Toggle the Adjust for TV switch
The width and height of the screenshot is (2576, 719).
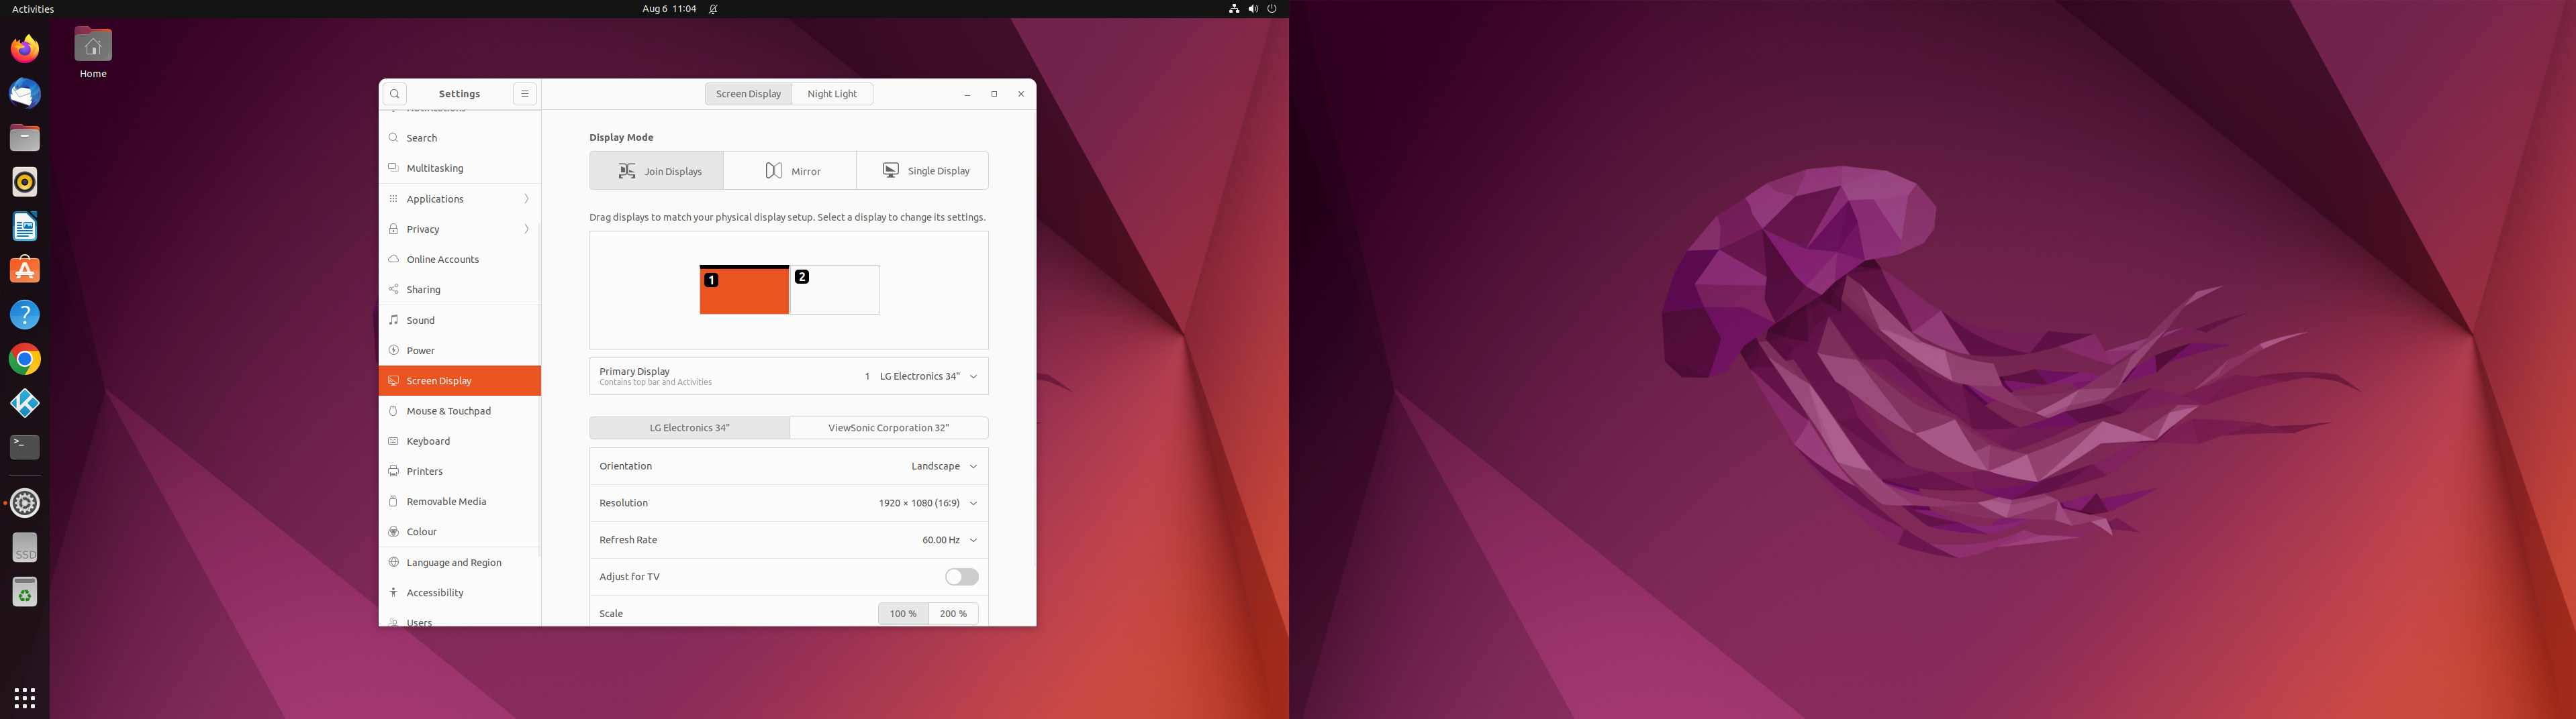pyautogui.click(x=961, y=577)
